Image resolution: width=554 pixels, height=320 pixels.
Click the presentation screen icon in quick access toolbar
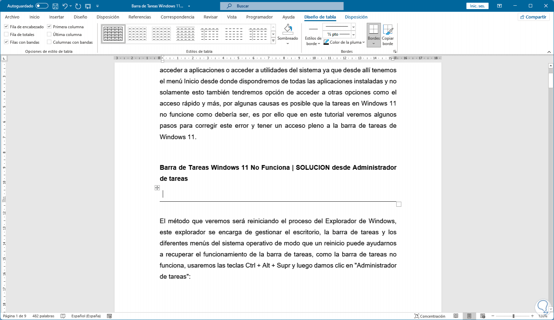(x=88, y=6)
